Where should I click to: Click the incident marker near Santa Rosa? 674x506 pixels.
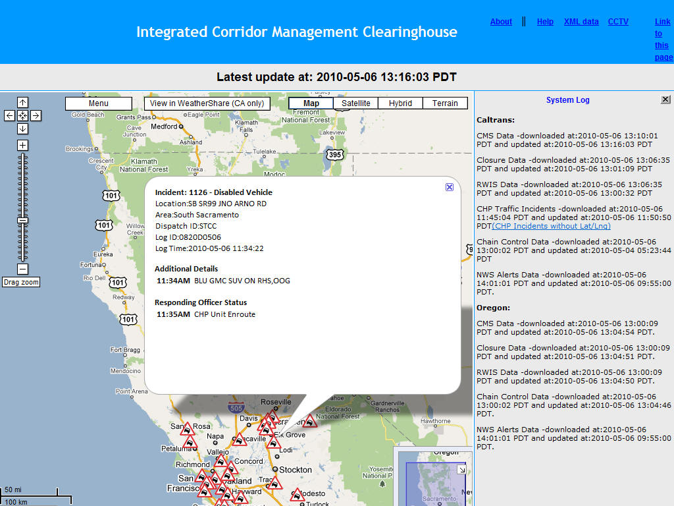coord(186,430)
